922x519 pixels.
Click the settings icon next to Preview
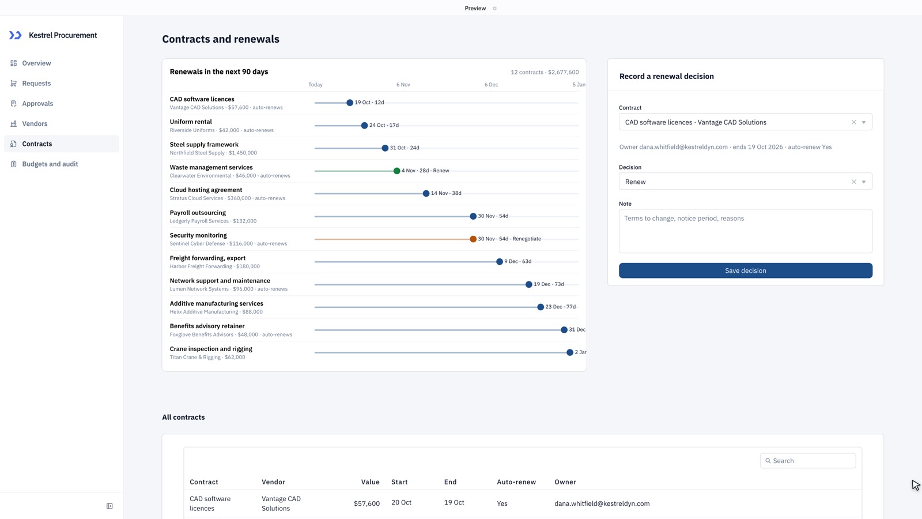(494, 9)
